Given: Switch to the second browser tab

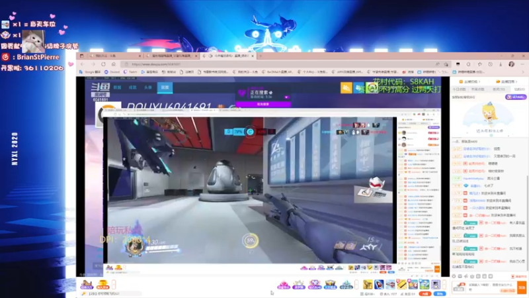Looking at the screenshot, I should 171,56.
